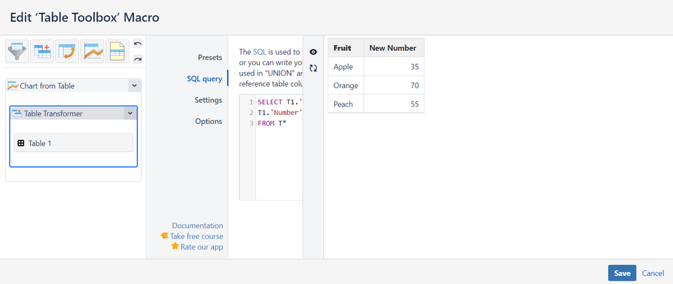Select the value 55 cell

394,104
